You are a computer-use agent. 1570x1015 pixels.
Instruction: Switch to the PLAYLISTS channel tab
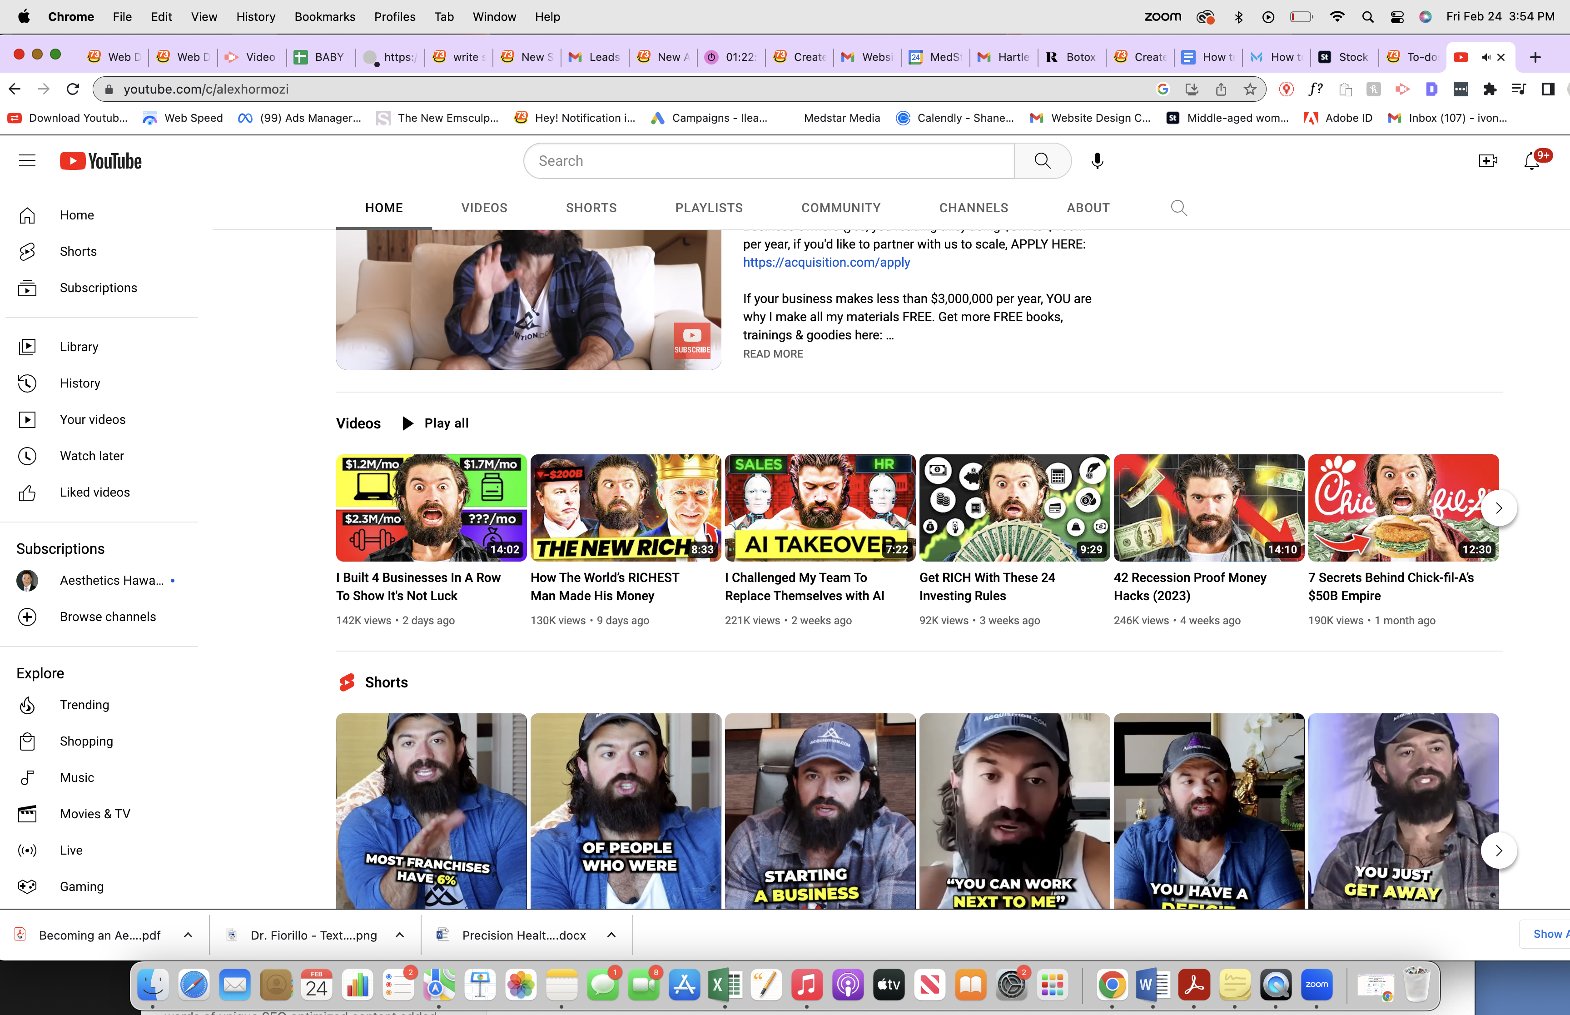tap(709, 208)
